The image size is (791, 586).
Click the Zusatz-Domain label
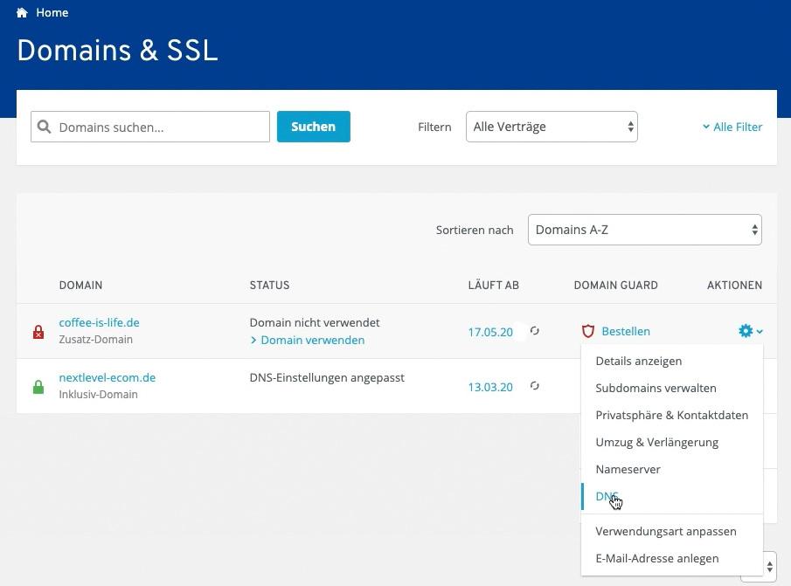coord(96,340)
